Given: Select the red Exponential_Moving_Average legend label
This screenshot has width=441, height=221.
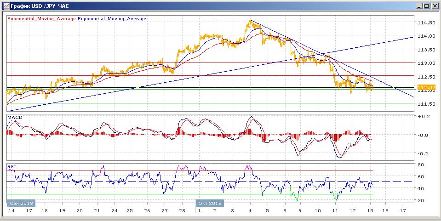Looking at the screenshot, I should tap(42, 19).
